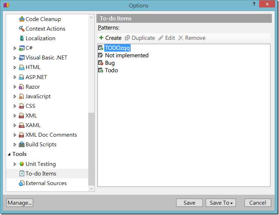
Task: Click the To-do Items checkbox icon in tree
Action: [22, 173]
